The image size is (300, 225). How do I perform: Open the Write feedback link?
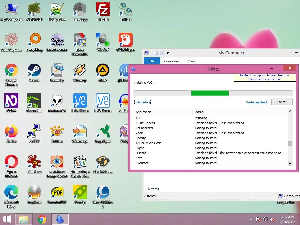[257, 102]
